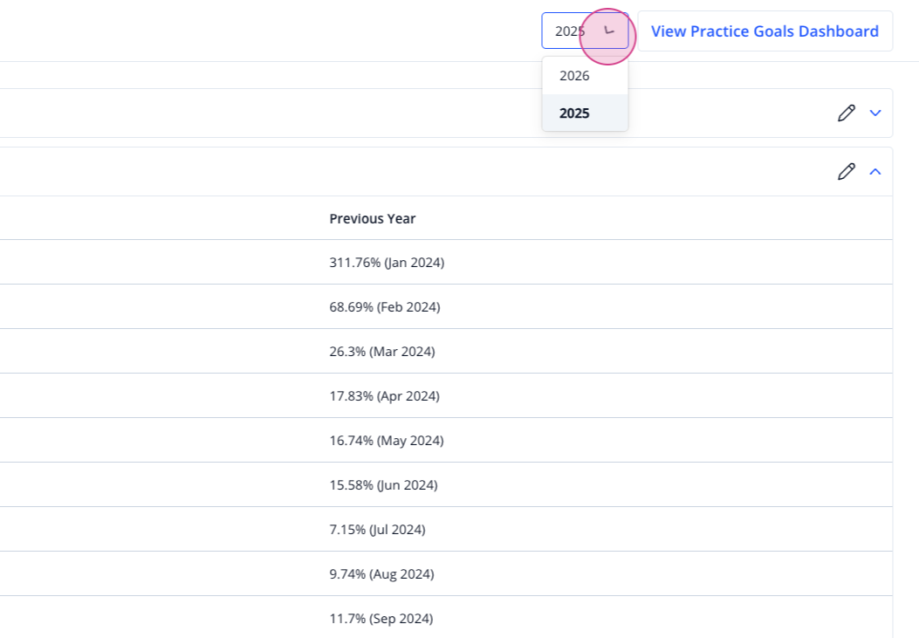The width and height of the screenshot is (919, 638).
Task: Expand the section with the down chevron
Action: tap(875, 113)
